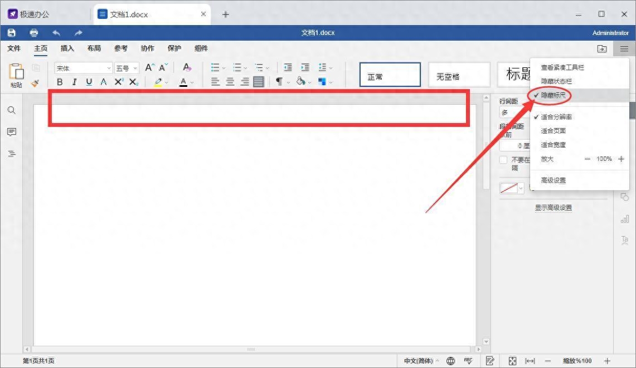
Task: Apply strikethrough with the A icon
Action: click(x=104, y=82)
